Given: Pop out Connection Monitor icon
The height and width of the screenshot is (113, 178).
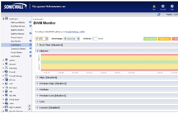Looking at the screenshot, I should (30, 48).
